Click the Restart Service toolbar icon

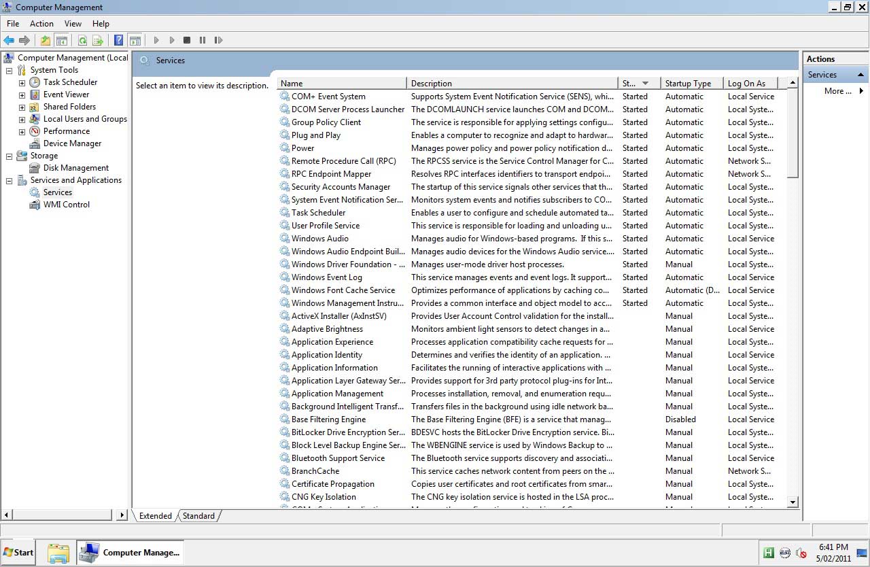pyautogui.click(x=218, y=40)
